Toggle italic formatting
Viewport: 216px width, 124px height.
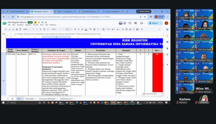pos(79,29)
